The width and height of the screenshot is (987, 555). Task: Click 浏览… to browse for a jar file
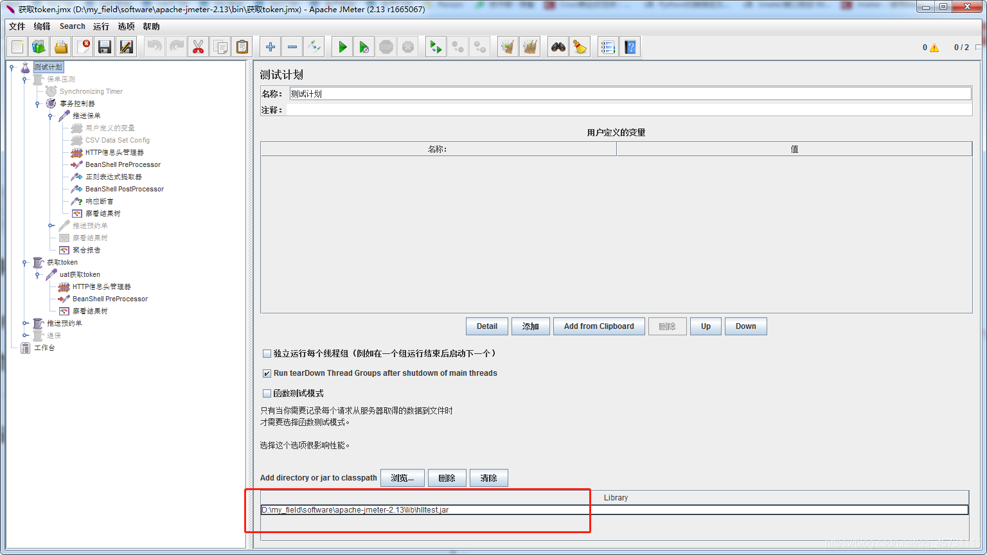click(x=402, y=477)
